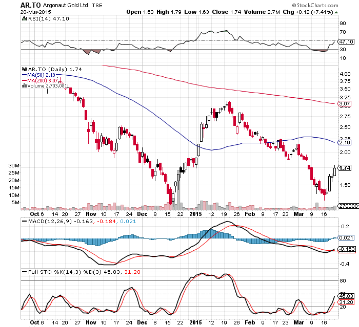Click the RSI area-chart icon
This screenshot has height=327, width=359.
24,18
